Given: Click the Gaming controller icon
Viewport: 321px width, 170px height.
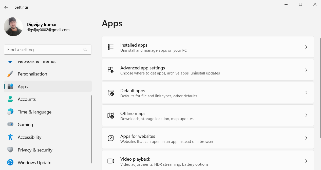Looking at the screenshot, I should tap(10, 124).
